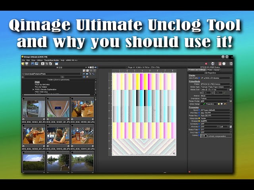Click the pencil edit icon under folder path
Image resolution: width=254 pixels, height=190 pixels.
[87, 77]
